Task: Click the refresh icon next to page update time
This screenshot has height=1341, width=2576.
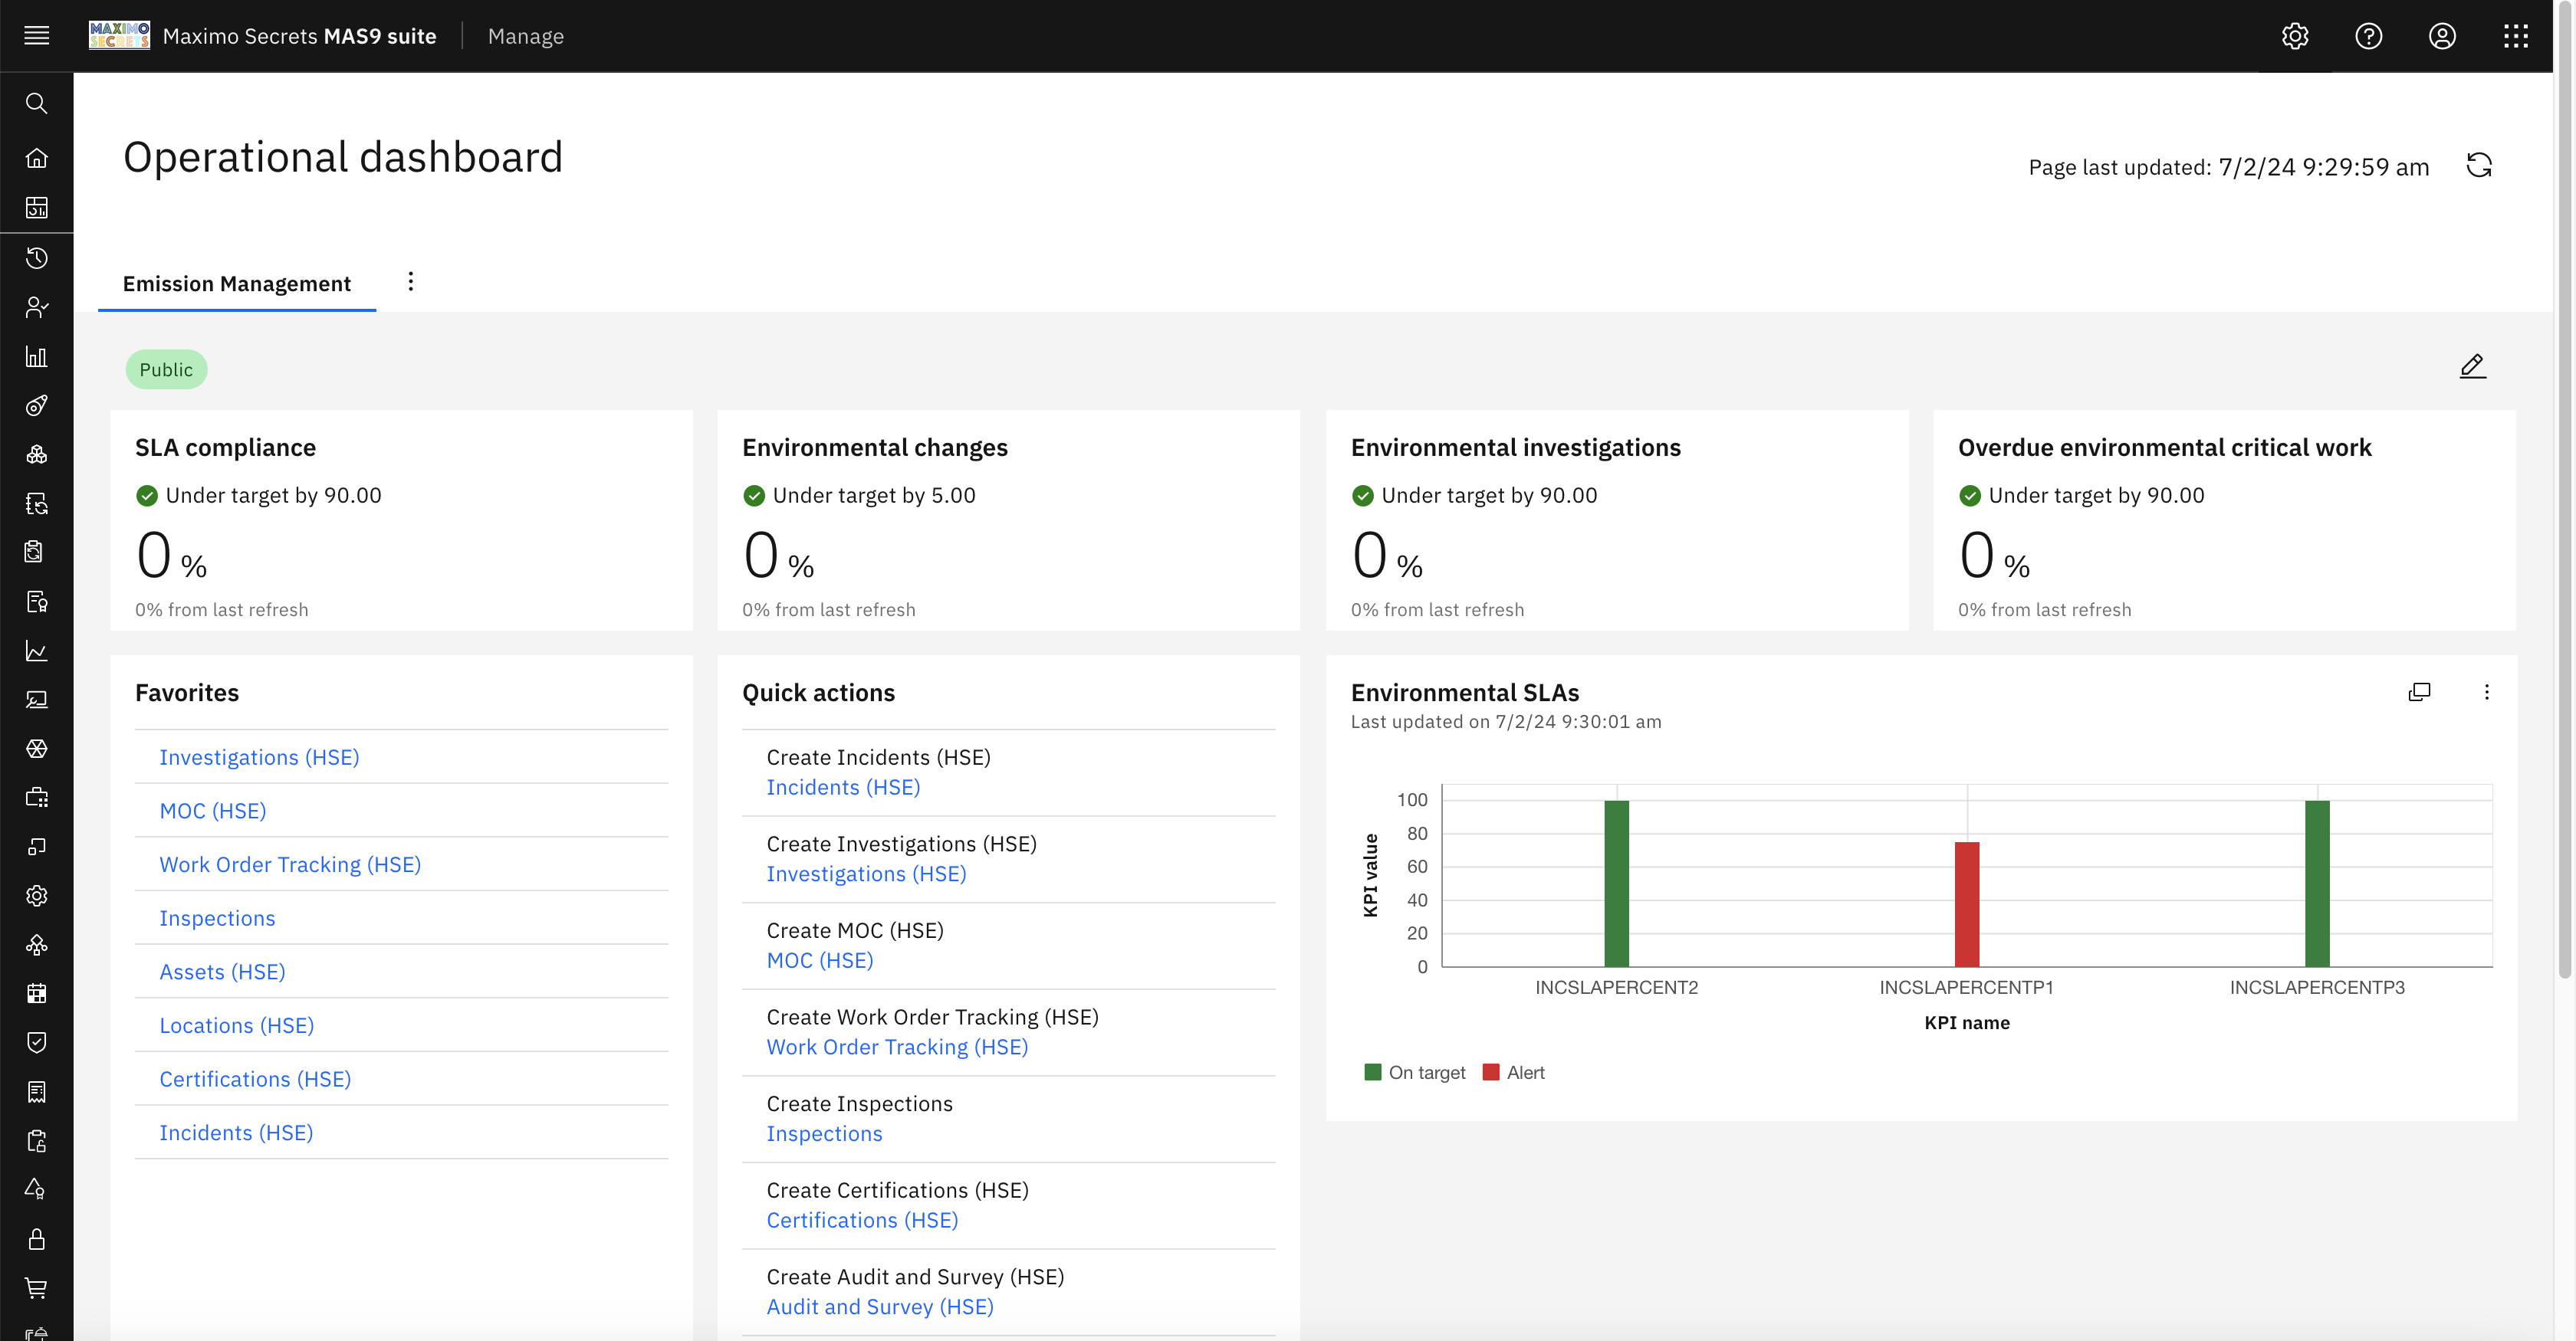Action: click(x=2480, y=165)
